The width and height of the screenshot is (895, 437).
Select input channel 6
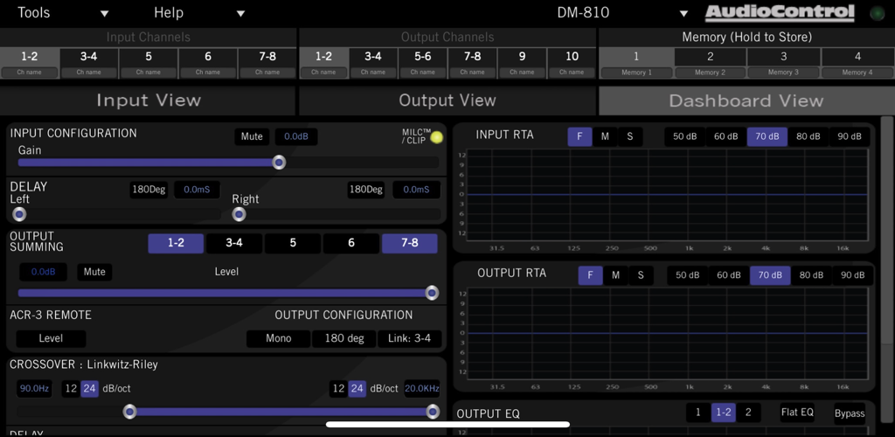click(208, 57)
